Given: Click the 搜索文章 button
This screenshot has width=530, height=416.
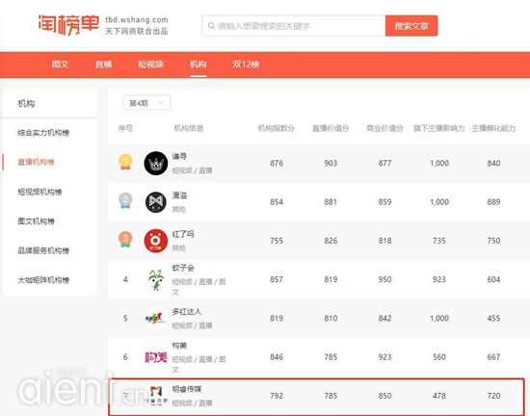Looking at the screenshot, I should (411, 26).
